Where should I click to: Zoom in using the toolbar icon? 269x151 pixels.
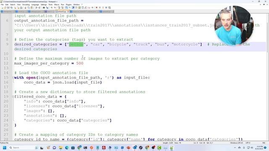pos(51,8)
